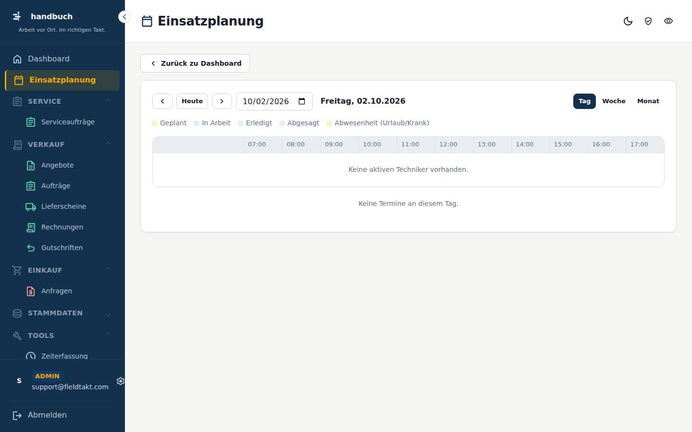
Task: Click the date input field showing 10/02/2026
Action: point(274,101)
